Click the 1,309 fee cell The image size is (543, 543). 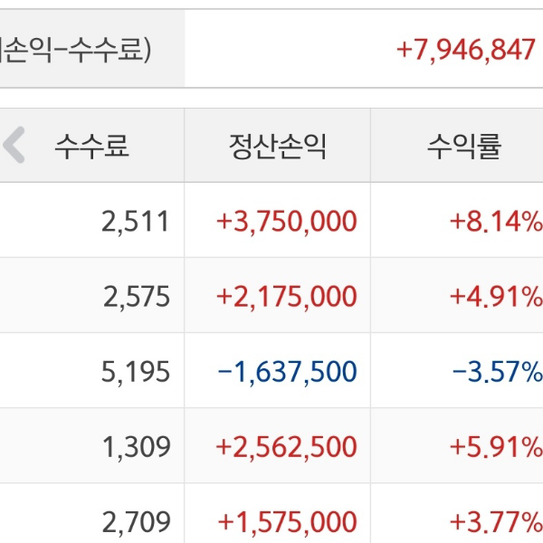(137, 446)
